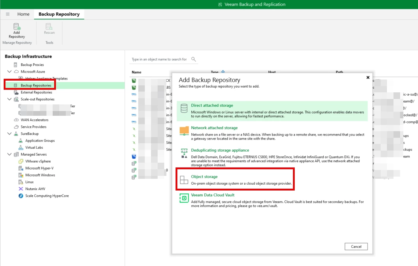Click the Scale-out Repositories icon
Screen dimensions: 418x266
16,99
